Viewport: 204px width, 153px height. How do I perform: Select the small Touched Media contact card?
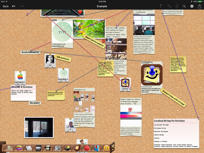pos(63,75)
